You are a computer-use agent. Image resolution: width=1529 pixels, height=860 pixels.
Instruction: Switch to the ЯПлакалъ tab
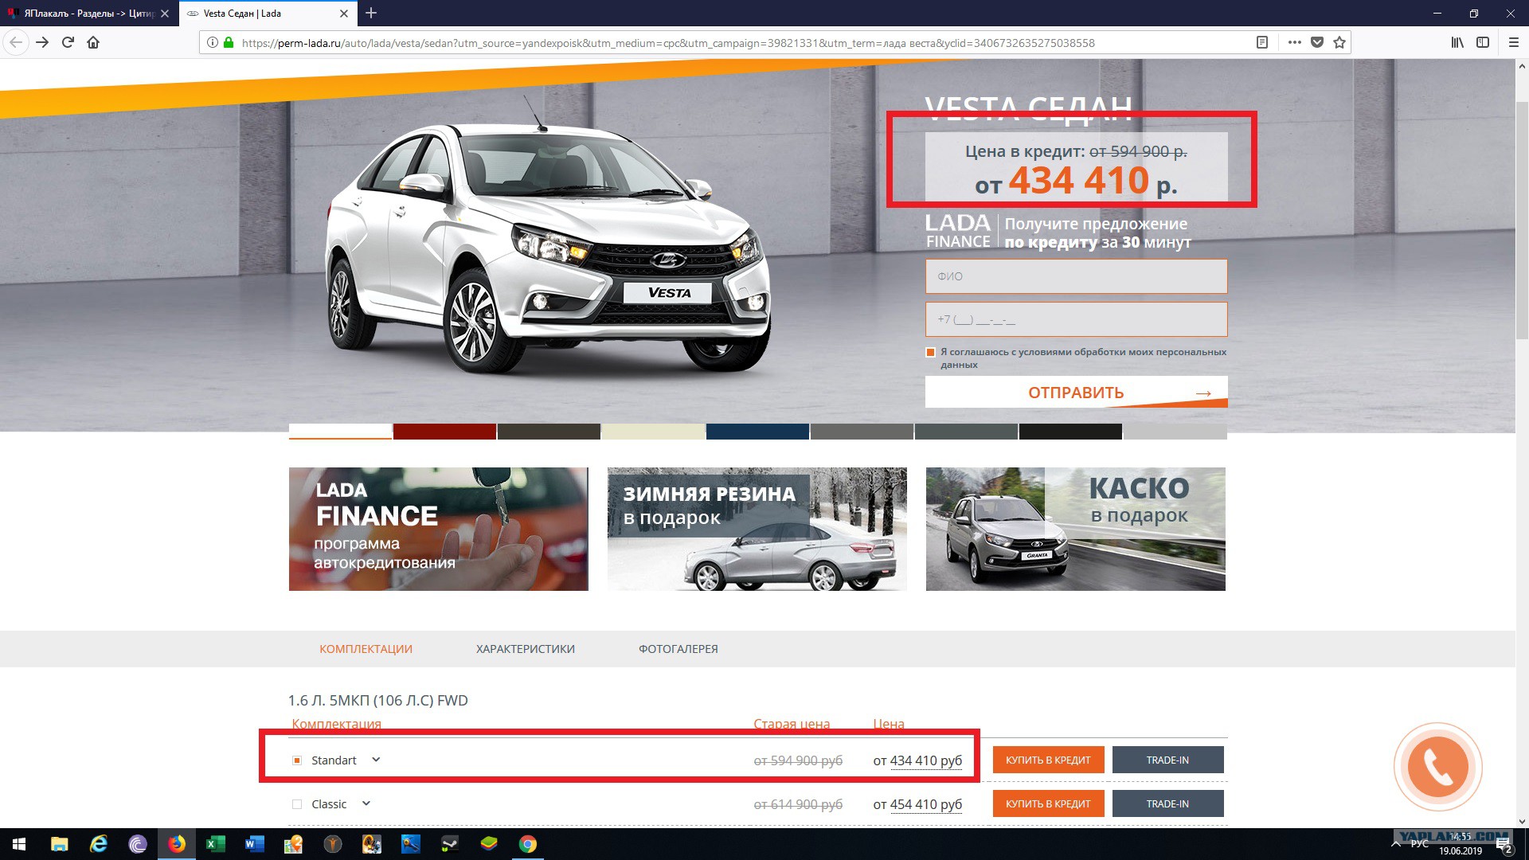(89, 14)
